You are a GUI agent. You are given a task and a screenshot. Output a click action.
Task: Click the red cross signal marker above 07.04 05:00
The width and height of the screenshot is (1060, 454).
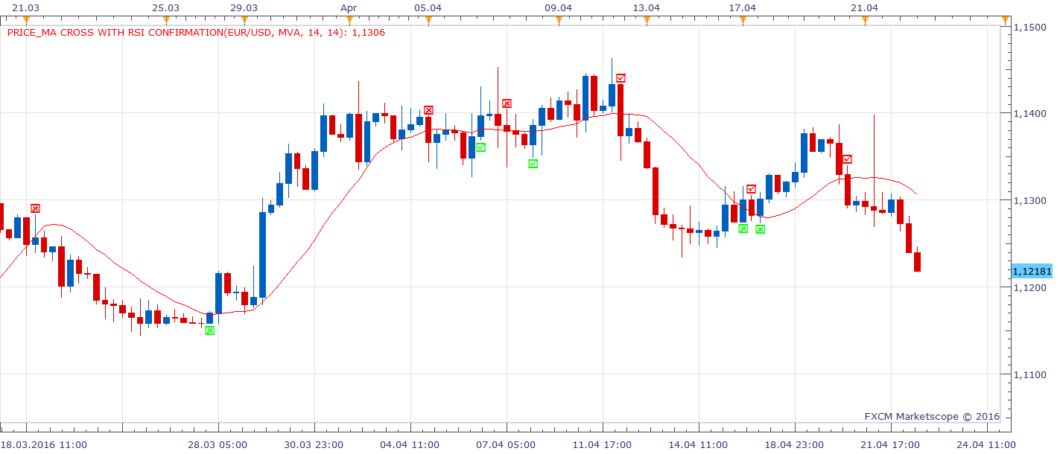click(x=507, y=103)
